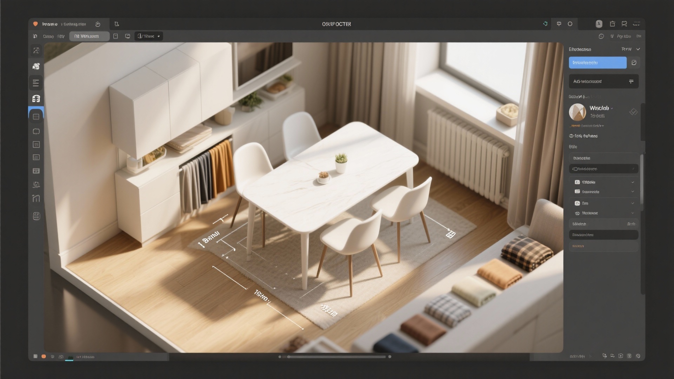Screen dimensions: 674x379
Task: Tick the checkbox in the dark list row
Action: pos(575,169)
